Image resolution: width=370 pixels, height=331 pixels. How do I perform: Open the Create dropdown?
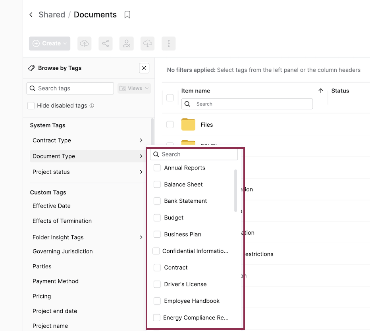[50, 44]
